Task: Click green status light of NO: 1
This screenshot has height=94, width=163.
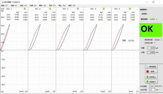Action: [x=24, y=9]
